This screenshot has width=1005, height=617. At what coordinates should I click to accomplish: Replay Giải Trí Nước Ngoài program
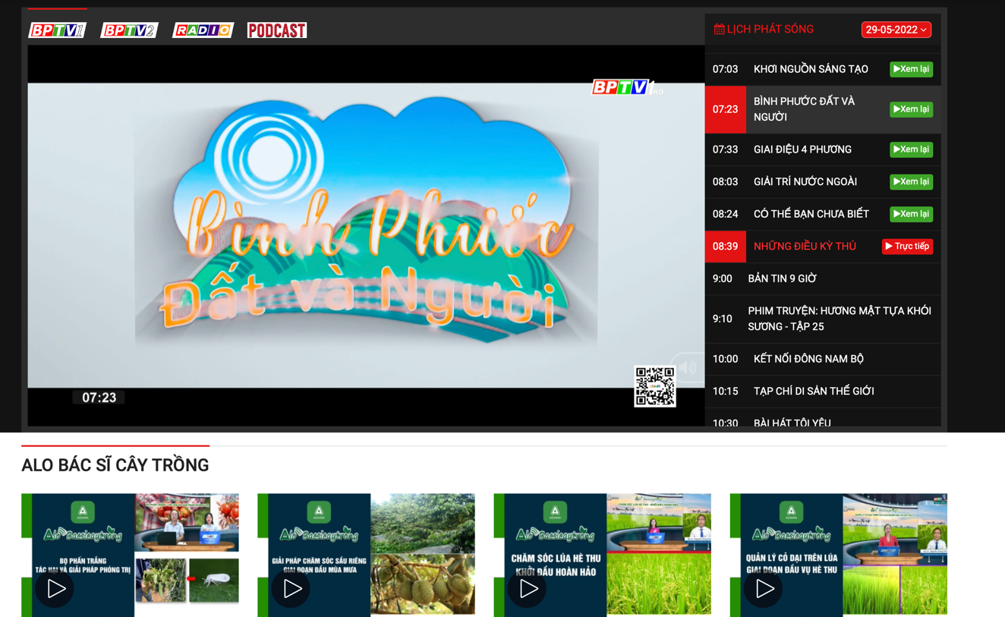(911, 182)
